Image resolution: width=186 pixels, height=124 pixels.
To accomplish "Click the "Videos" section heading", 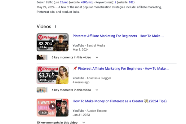I will pos(44,27).
